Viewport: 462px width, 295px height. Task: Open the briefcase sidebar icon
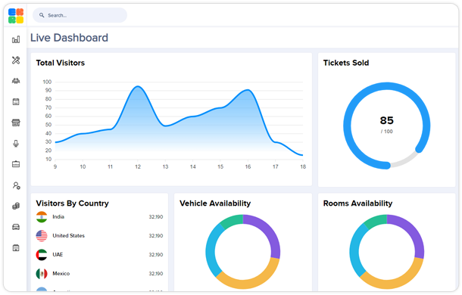click(16, 164)
